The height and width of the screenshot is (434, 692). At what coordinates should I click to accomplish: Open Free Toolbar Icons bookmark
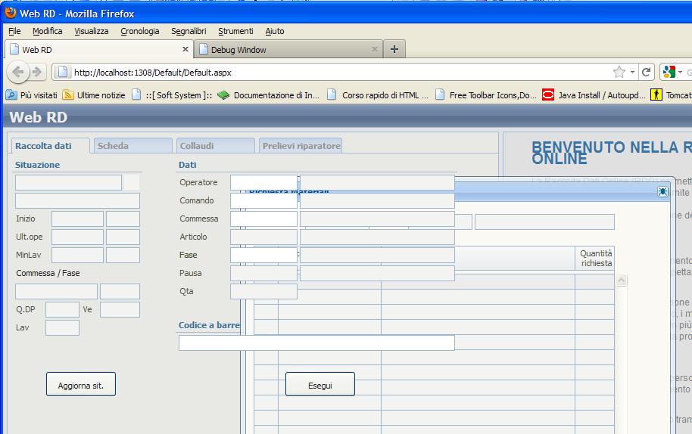point(486,95)
